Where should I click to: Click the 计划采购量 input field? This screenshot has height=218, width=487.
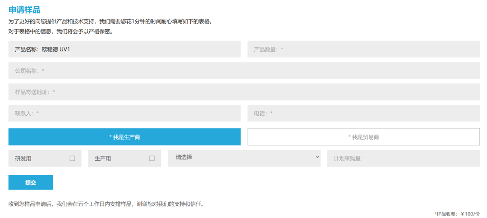[x=403, y=159]
